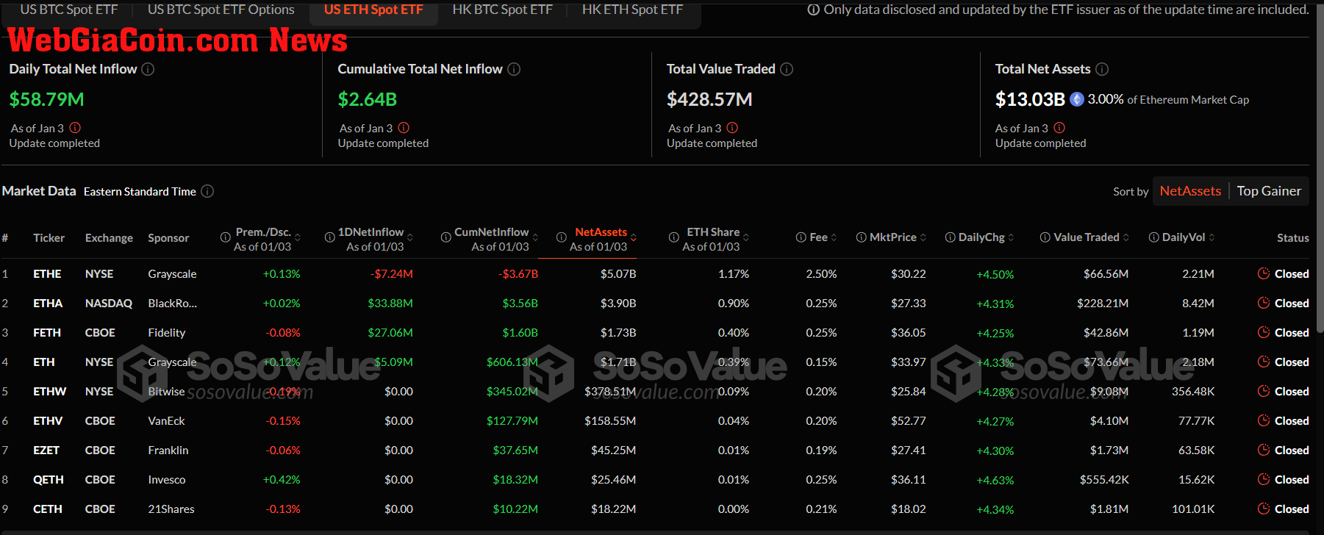Click info icon before CumNetInflow column header
Screen dimensions: 1324x535
click(446, 237)
